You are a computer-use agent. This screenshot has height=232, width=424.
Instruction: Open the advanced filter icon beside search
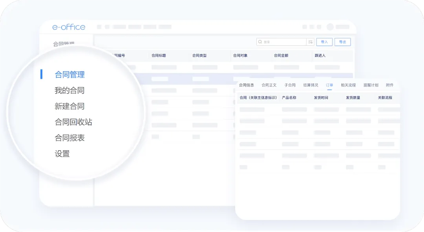pyautogui.click(x=310, y=42)
